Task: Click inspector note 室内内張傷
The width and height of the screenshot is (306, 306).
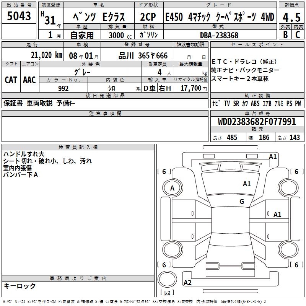Action: 17,168
